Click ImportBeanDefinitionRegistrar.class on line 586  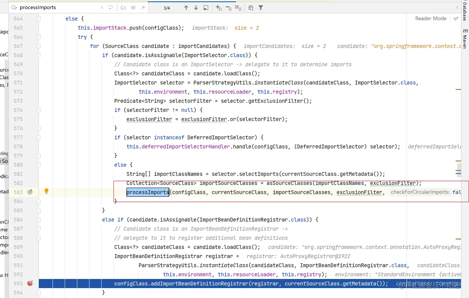tap(253, 220)
